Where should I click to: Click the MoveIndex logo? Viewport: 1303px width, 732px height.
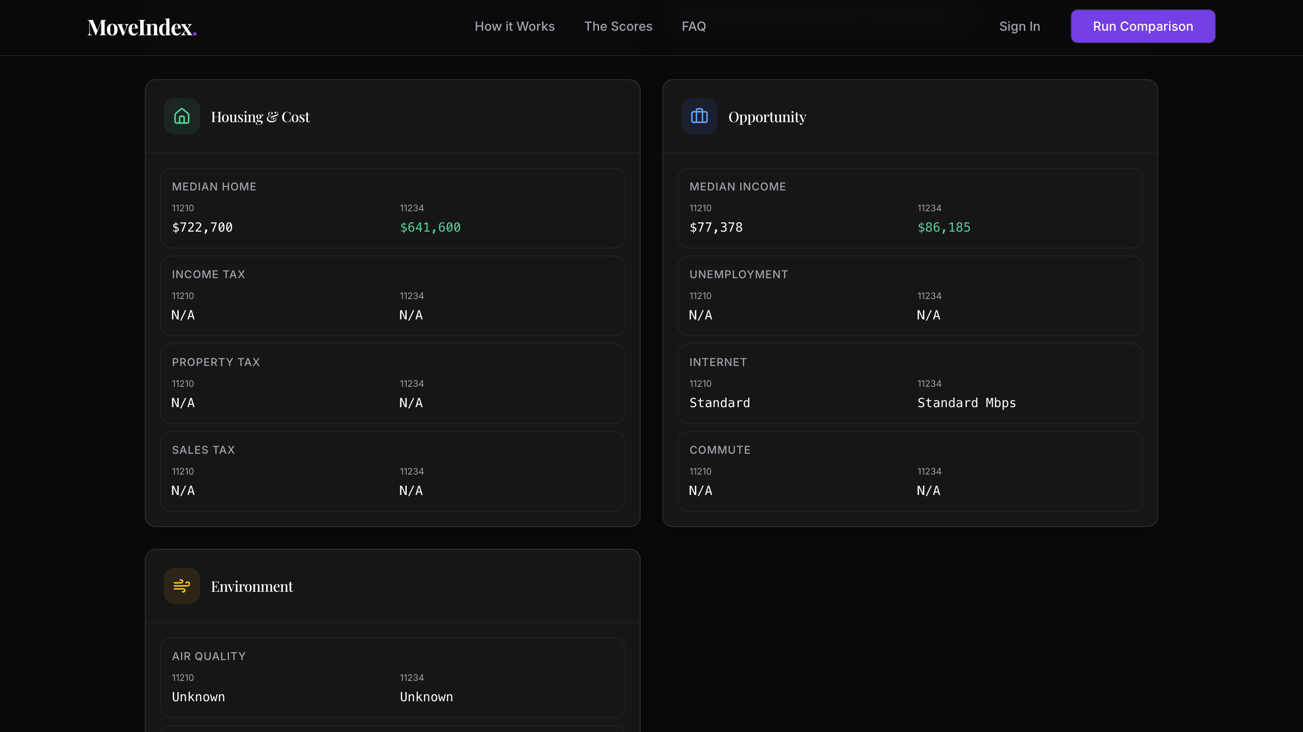(x=142, y=26)
